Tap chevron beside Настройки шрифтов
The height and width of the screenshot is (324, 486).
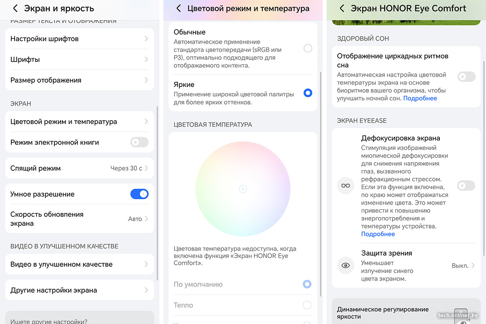tap(146, 39)
